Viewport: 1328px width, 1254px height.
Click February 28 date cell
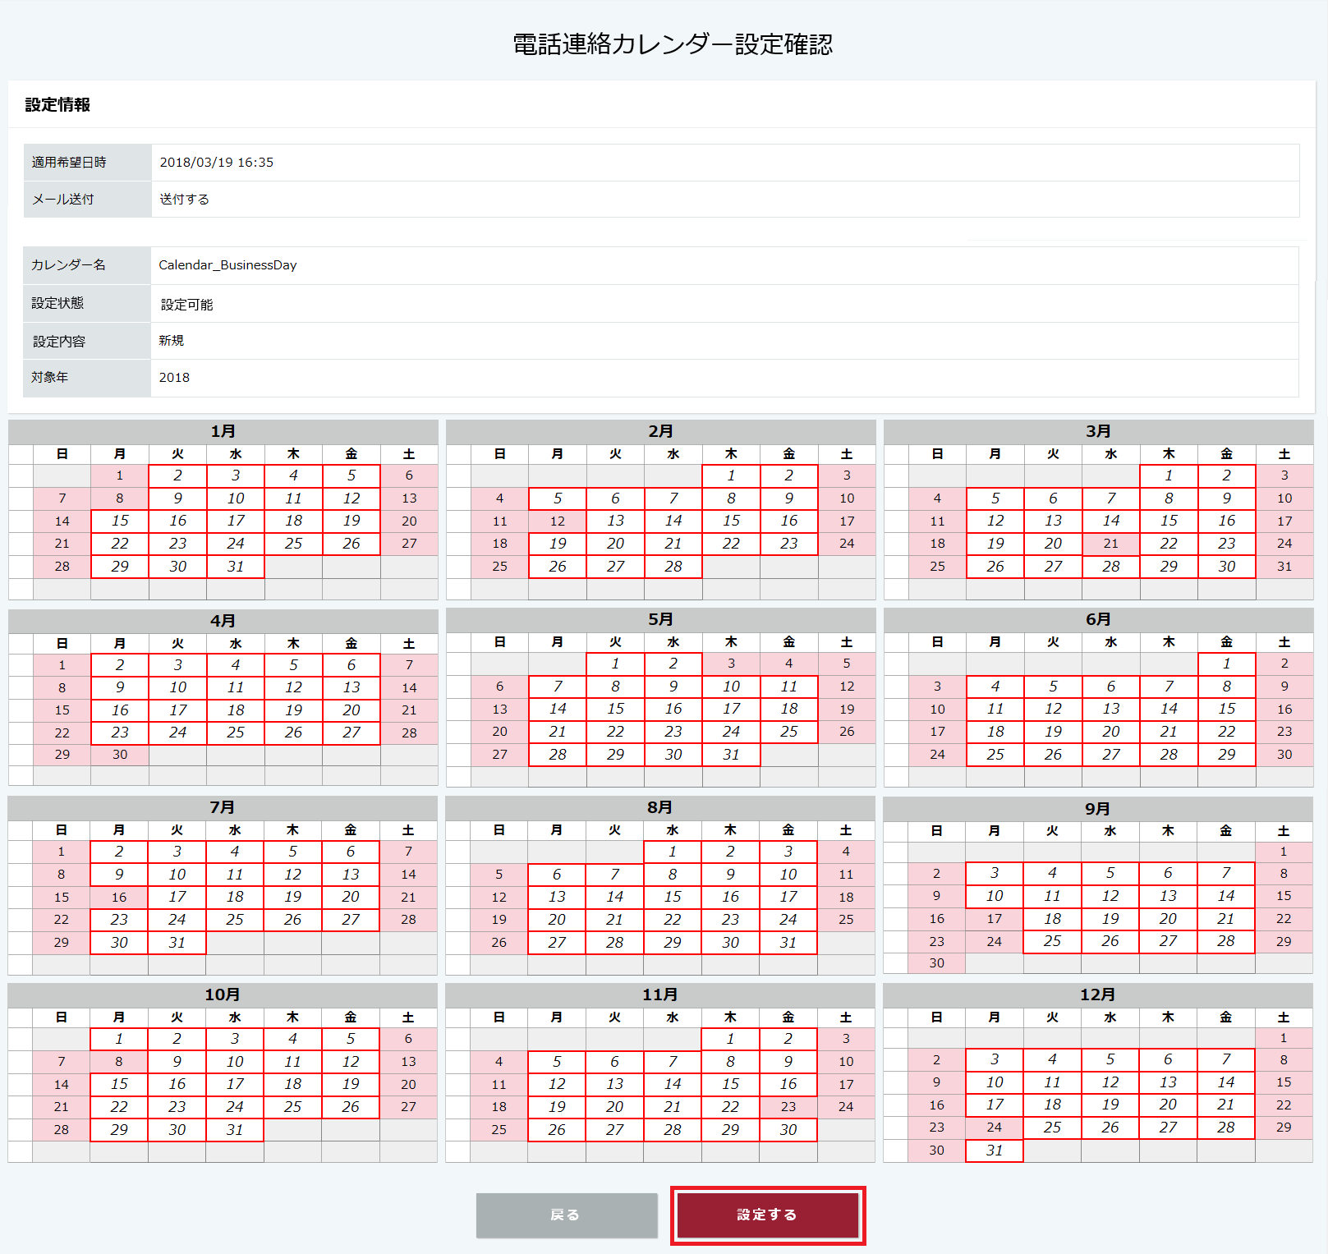click(673, 567)
